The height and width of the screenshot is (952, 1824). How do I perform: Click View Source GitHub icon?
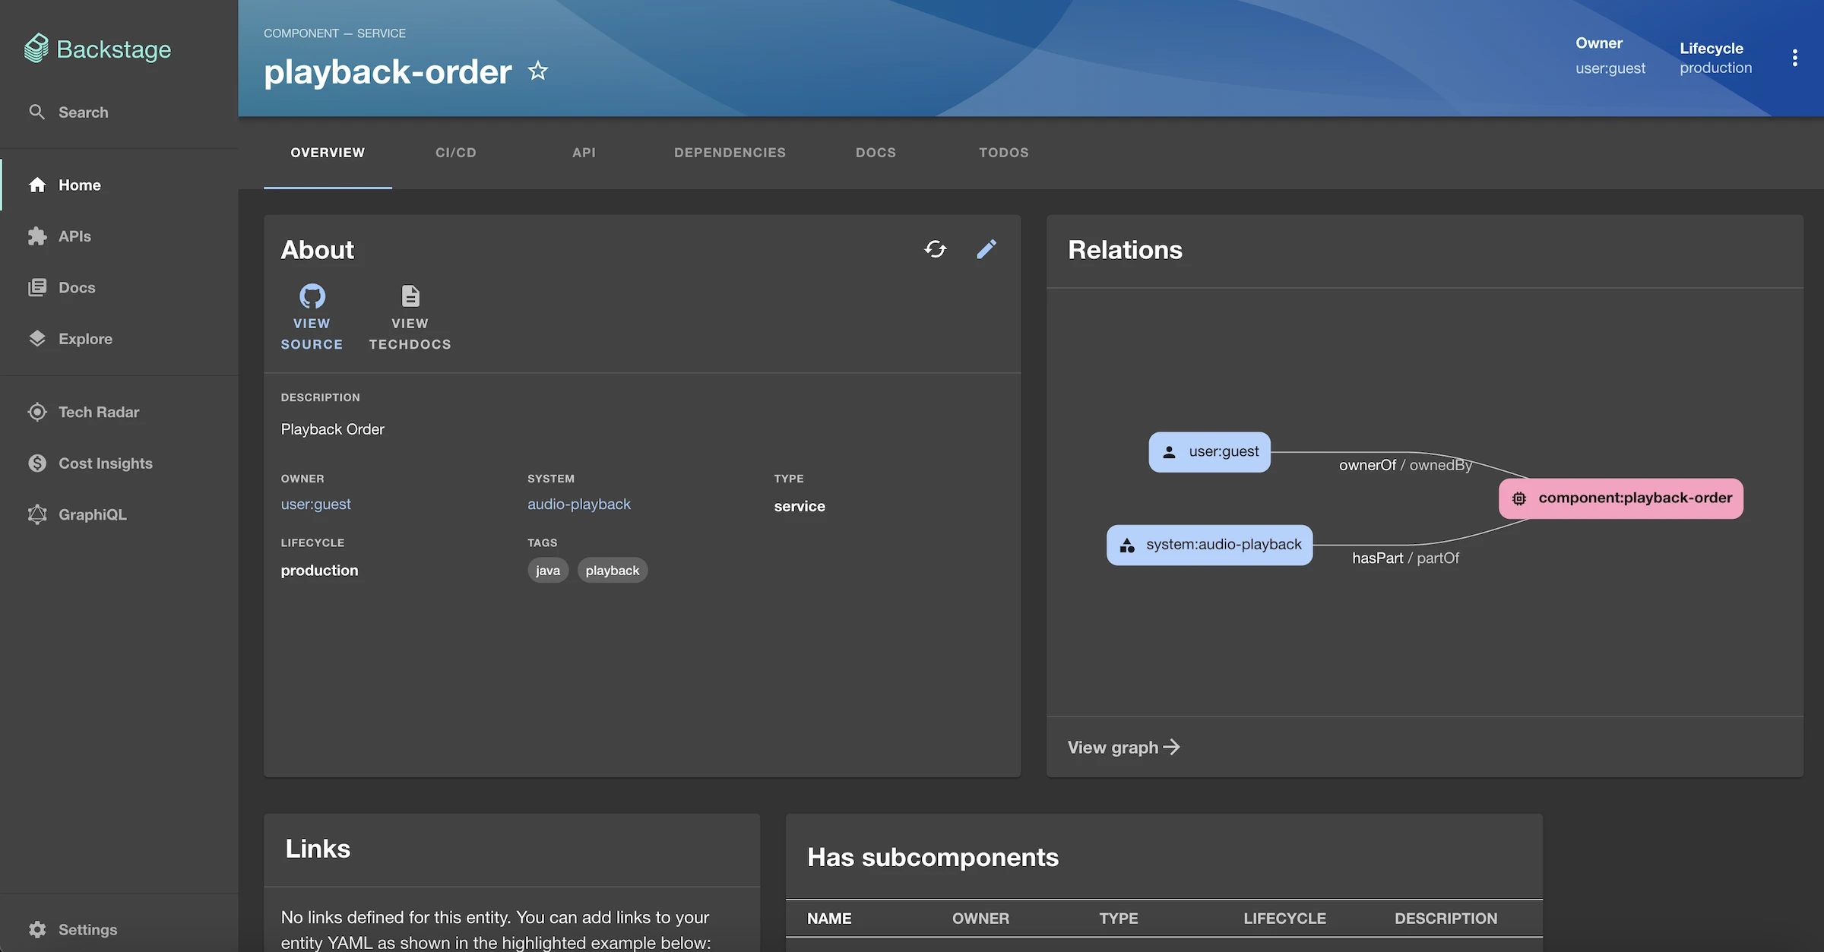tap(312, 296)
